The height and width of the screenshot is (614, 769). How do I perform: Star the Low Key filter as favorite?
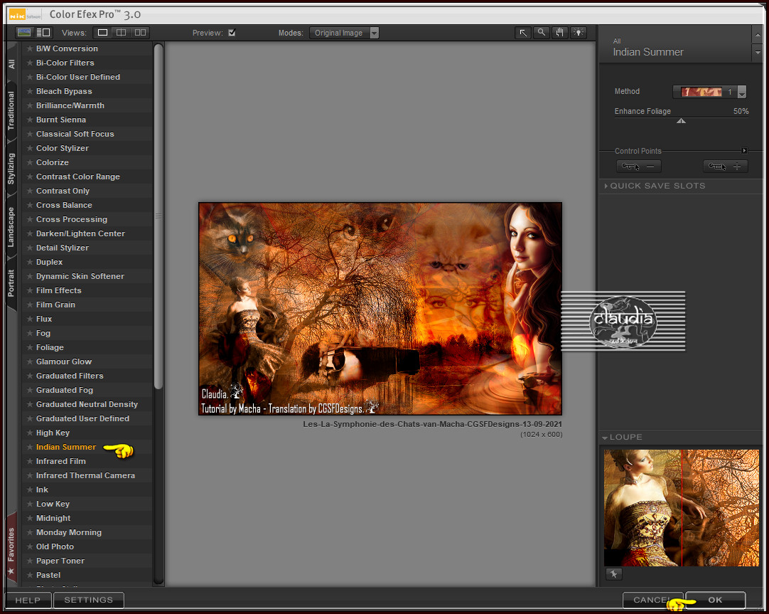tap(30, 504)
